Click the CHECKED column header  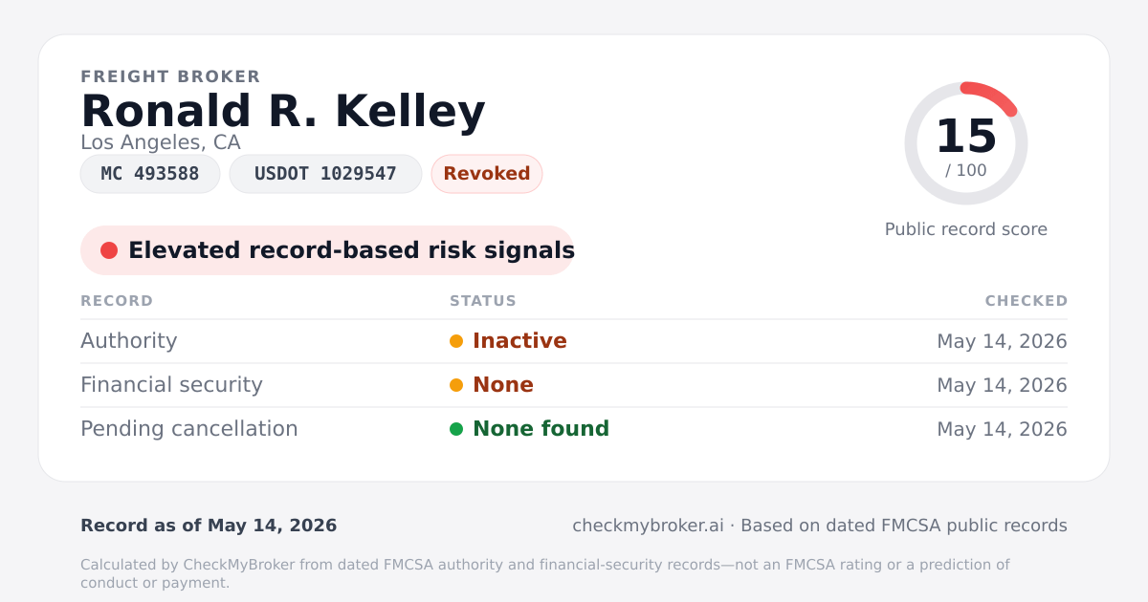[x=1027, y=301]
